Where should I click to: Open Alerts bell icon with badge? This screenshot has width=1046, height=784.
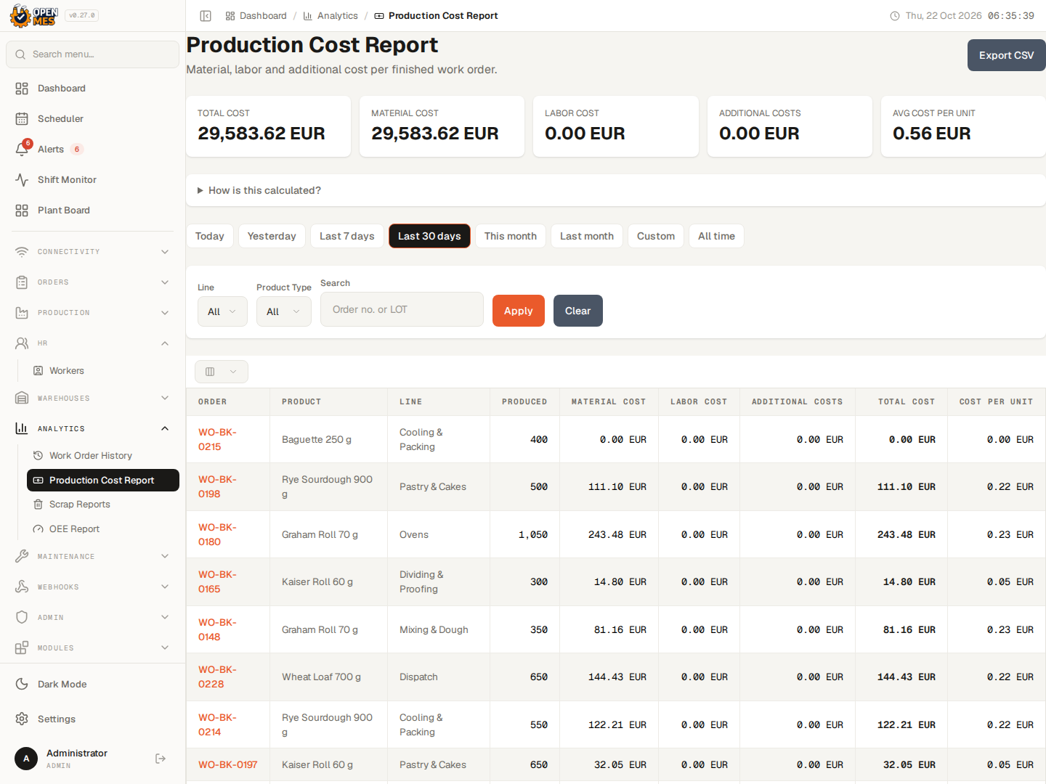(23, 149)
